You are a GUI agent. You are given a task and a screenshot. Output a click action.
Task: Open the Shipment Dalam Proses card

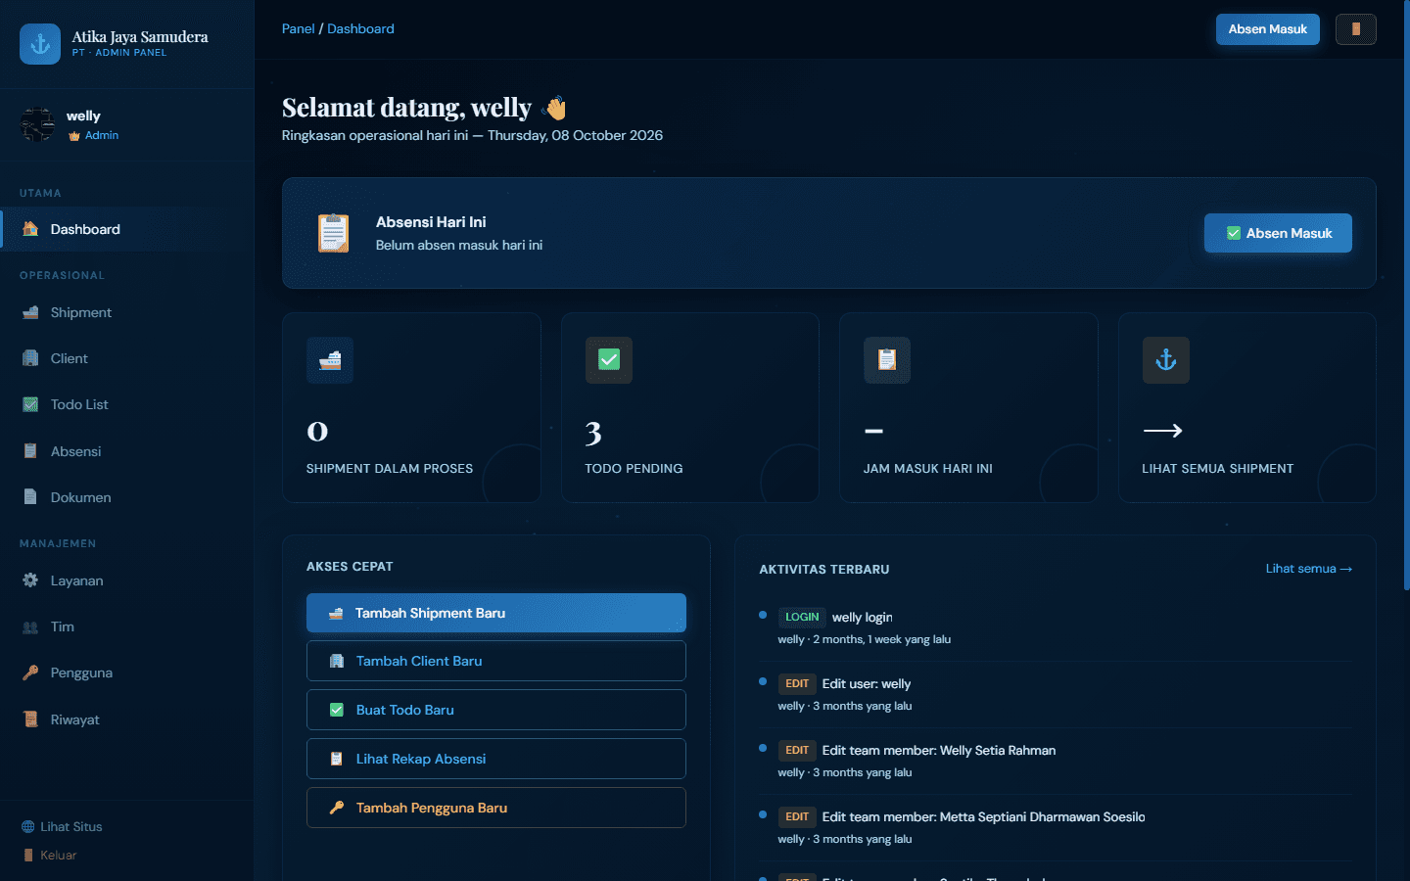click(411, 408)
